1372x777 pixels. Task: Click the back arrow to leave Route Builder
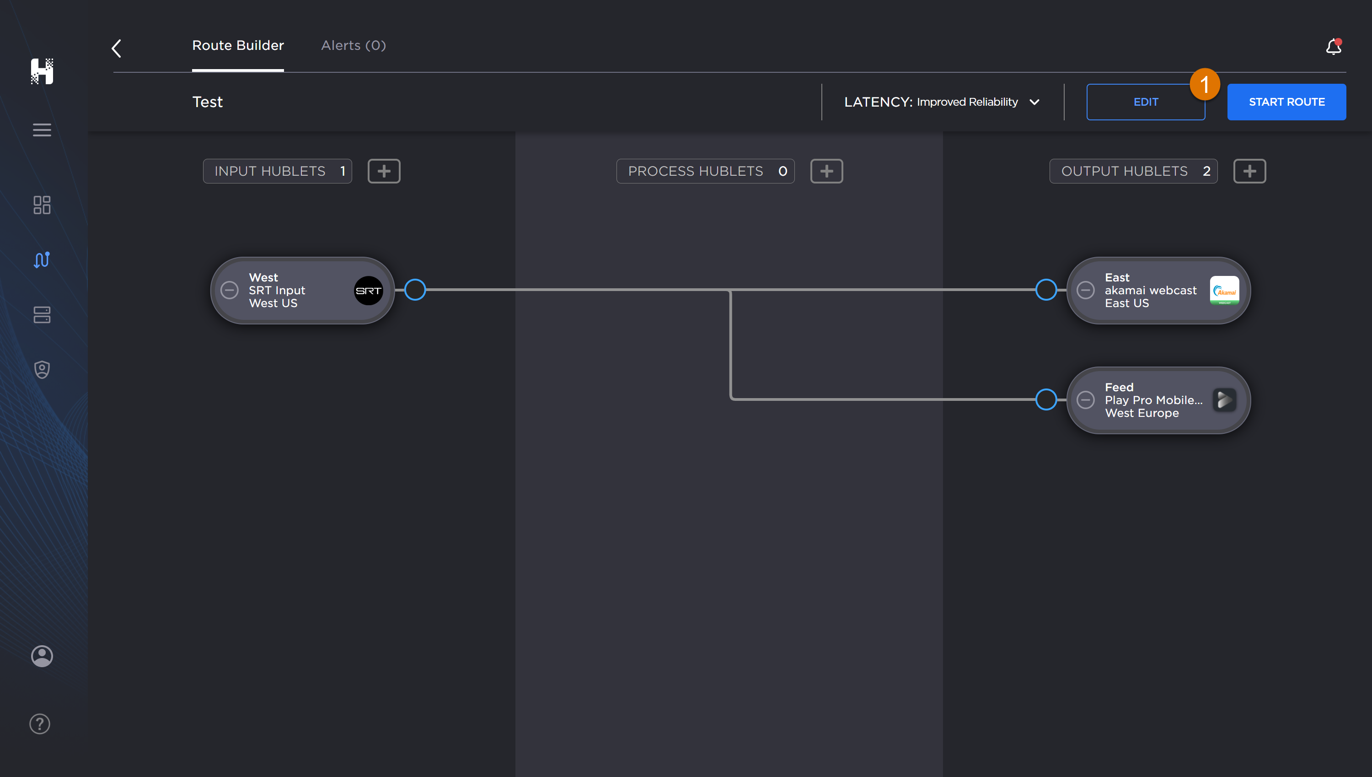[x=116, y=48]
